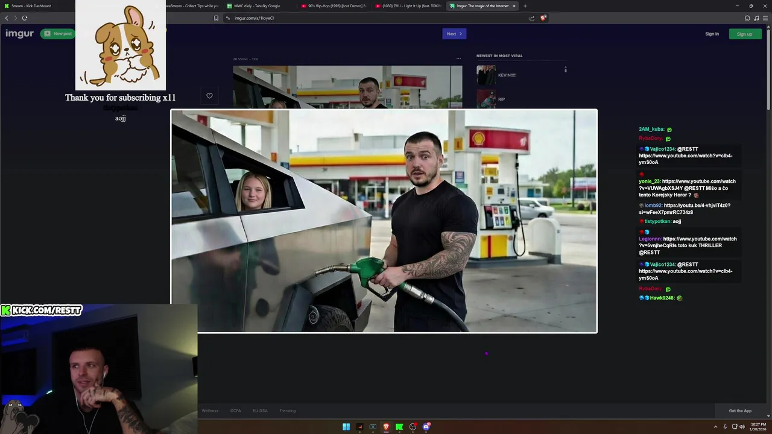Open Brave Shields lion icon

point(543,18)
